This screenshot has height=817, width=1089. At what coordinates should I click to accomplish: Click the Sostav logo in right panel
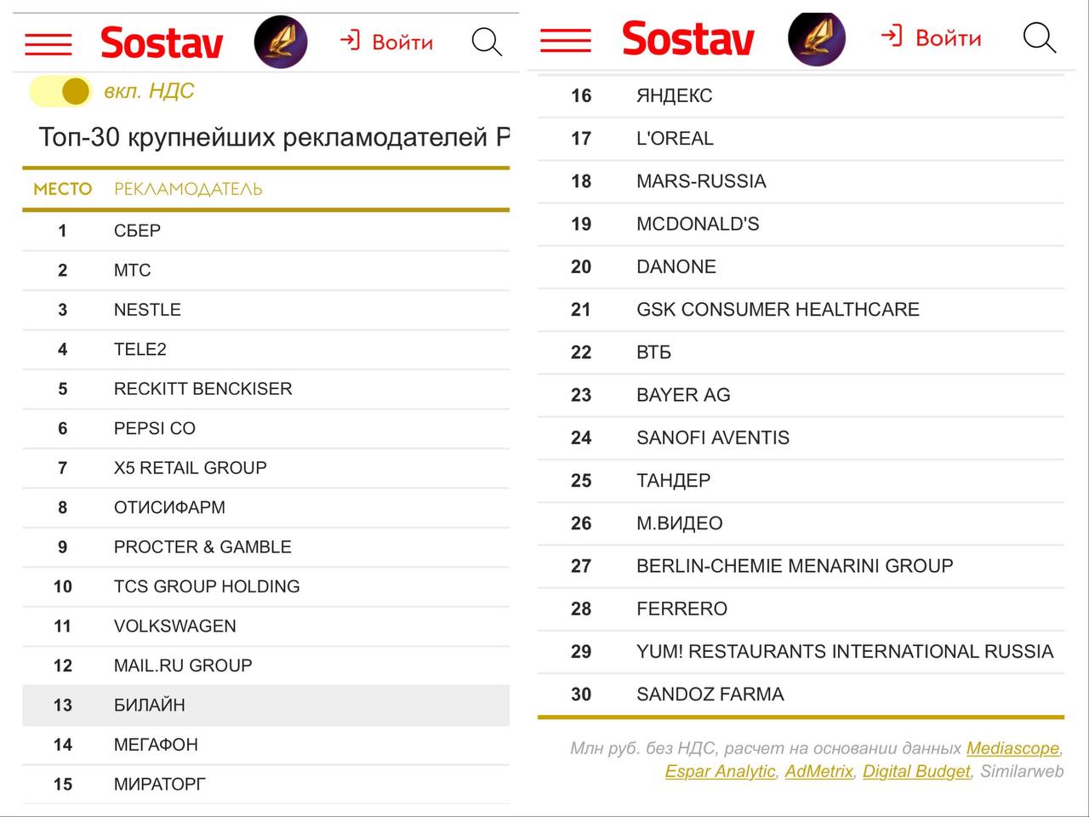click(687, 39)
